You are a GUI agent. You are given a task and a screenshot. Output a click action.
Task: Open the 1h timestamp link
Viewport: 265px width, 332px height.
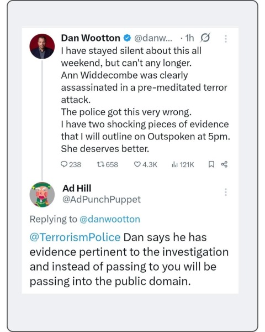click(189, 38)
